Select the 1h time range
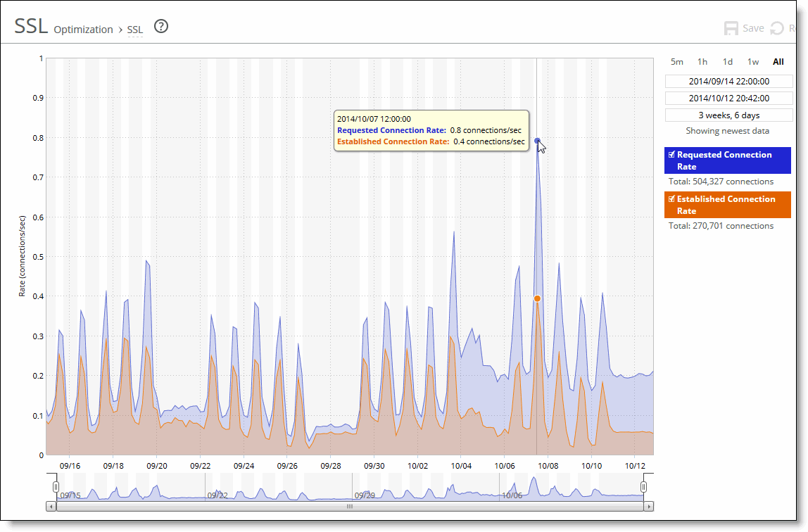808x532 pixels. coord(702,62)
